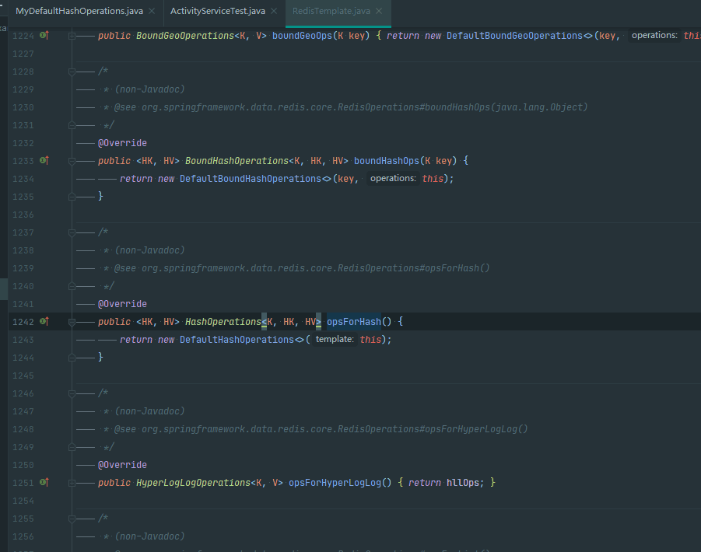This screenshot has height=552, width=701.
Task: Collapse comment end marker at line 1231
Action: tap(72, 125)
